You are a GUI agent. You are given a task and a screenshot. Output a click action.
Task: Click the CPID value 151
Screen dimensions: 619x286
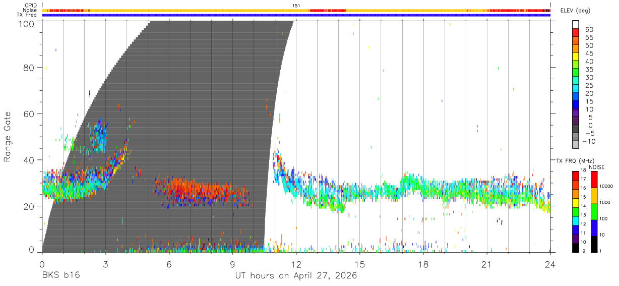296,5
